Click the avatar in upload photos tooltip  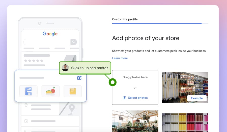pos(65,68)
